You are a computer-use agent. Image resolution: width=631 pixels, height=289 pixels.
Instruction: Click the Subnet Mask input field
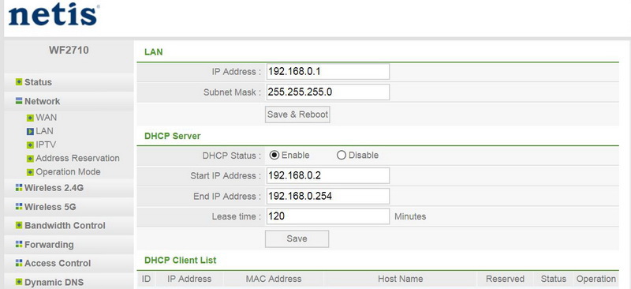tap(327, 92)
